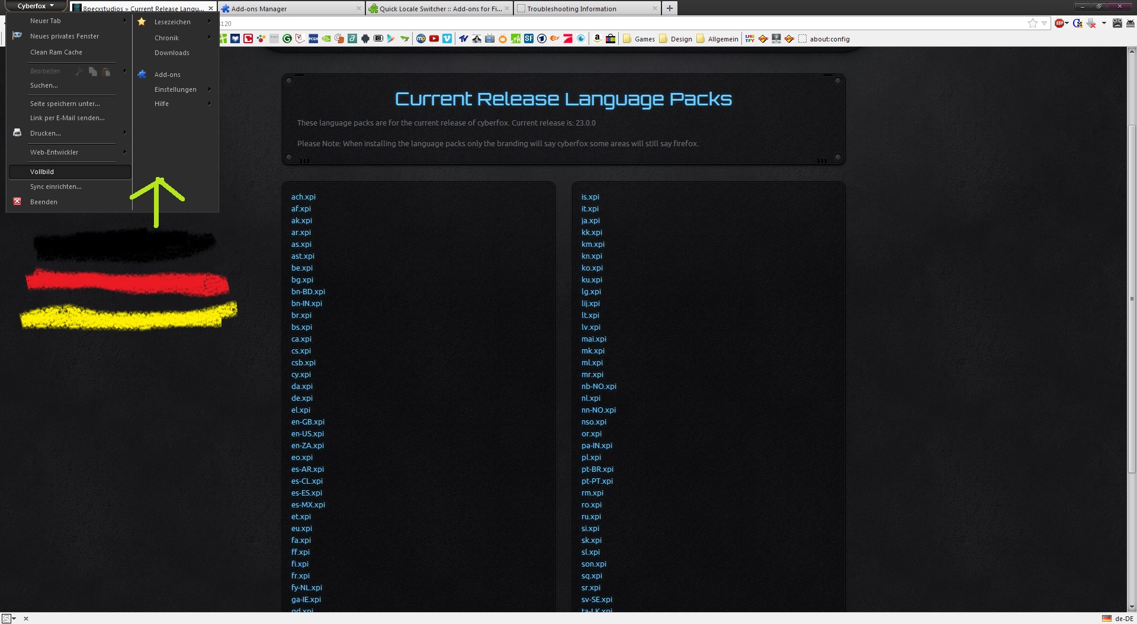This screenshot has height=624, width=1137.
Task: Open the ARD 1 bookmark icon
Action: click(x=542, y=38)
